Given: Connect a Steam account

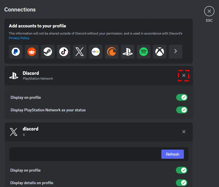Looking at the screenshot, I should [x=48, y=52].
